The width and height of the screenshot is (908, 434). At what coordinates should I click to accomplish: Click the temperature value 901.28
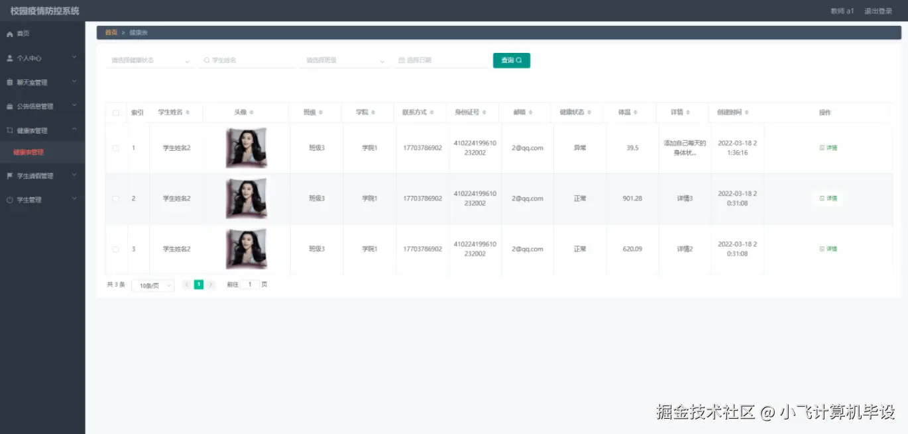[632, 198]
